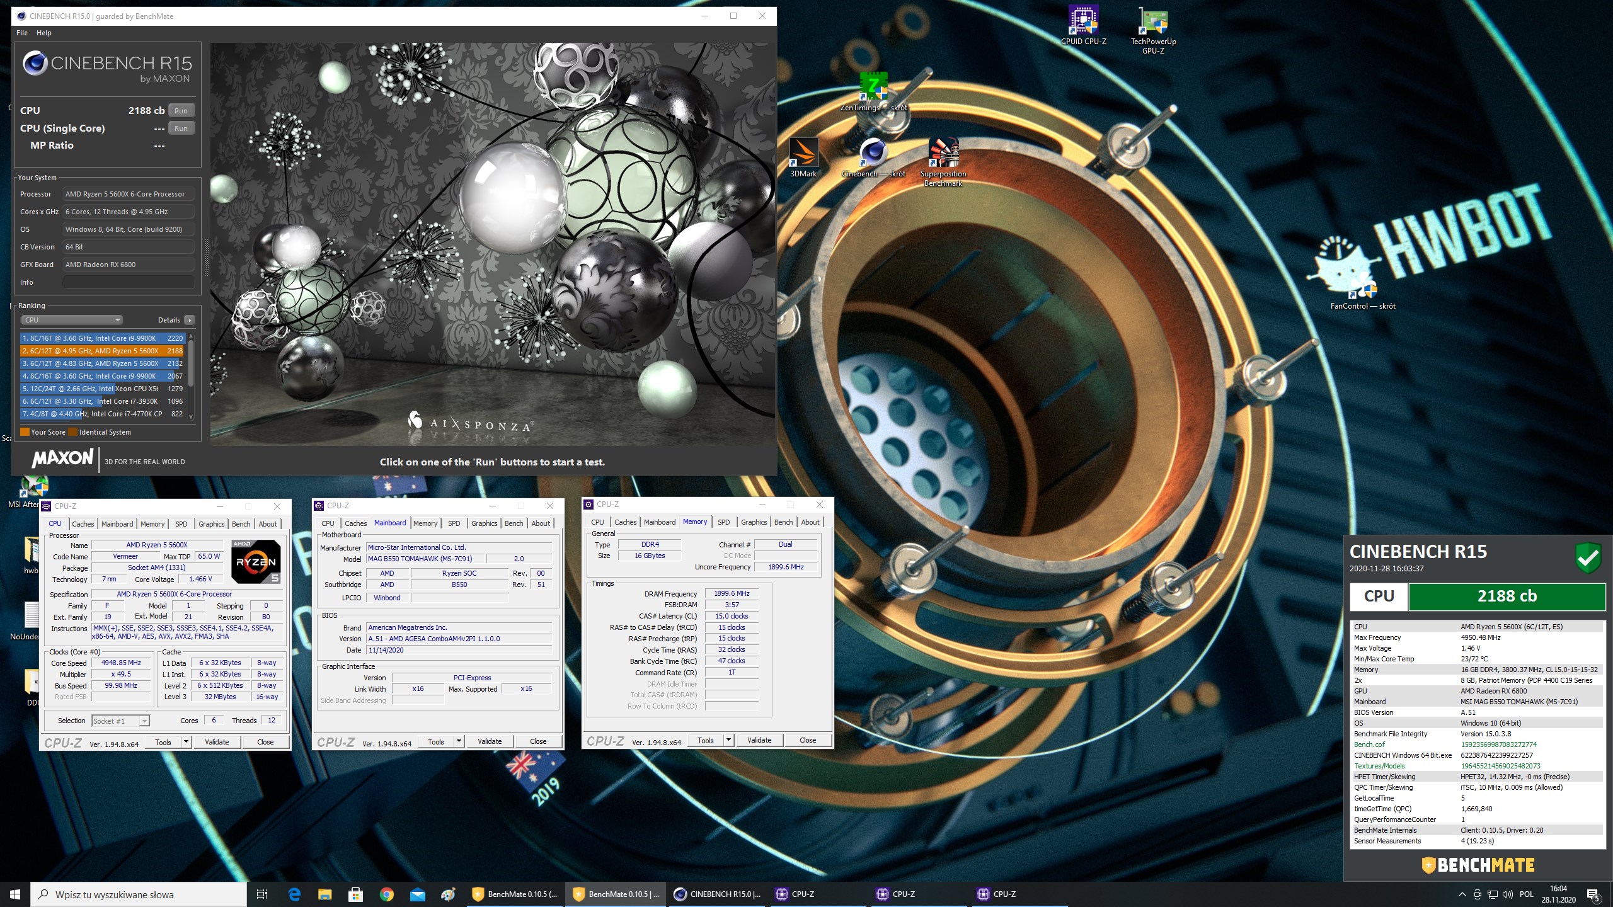Launch Google Chrome from the taskbar
1613x907 pixels.
pyautogui.click(x=387, y=894)
